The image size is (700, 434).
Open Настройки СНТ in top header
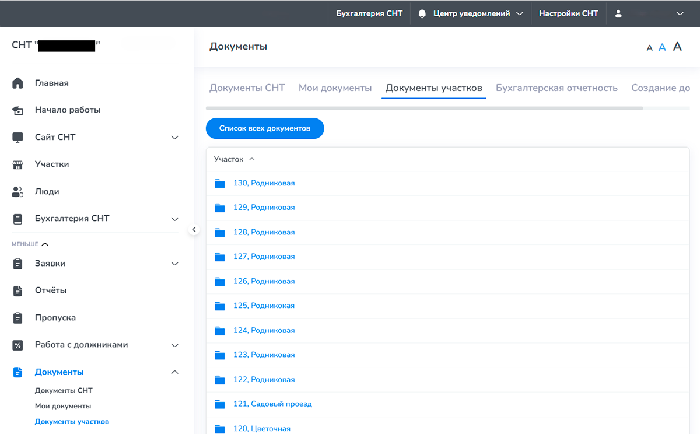[x=569, y=13]
